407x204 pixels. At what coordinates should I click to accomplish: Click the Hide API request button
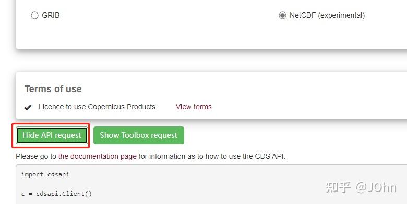(x=52, y=135)
